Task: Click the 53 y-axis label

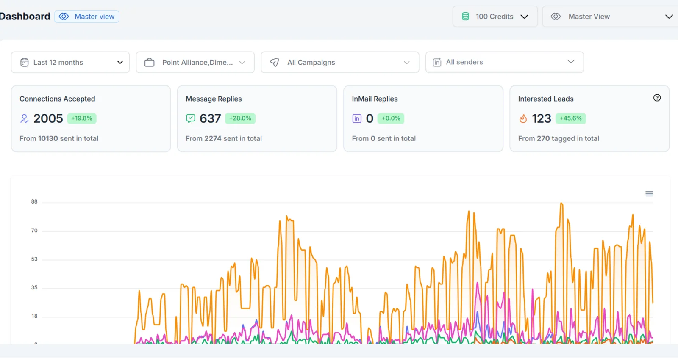Action: pos(34,259)
